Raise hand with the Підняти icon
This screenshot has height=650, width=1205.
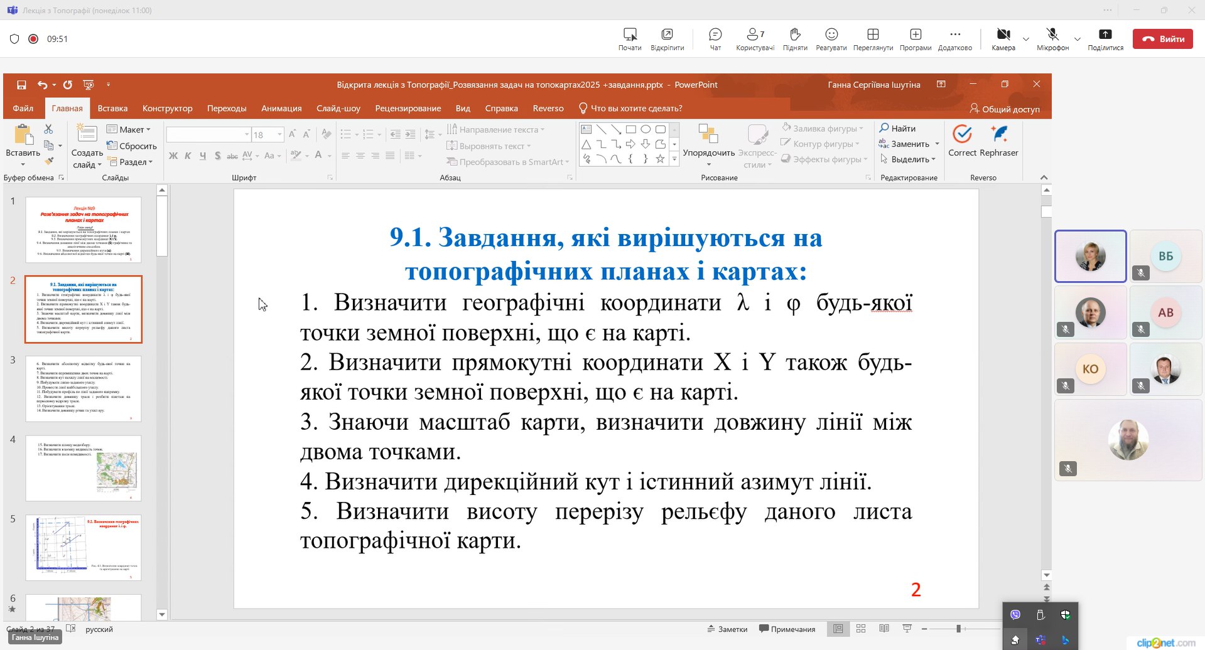click(x=794, y=38)
